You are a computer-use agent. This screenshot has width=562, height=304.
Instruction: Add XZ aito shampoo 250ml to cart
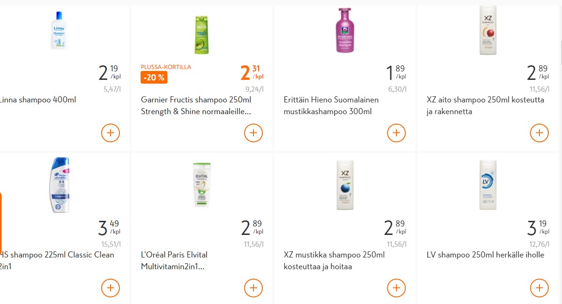pos(539,133)
